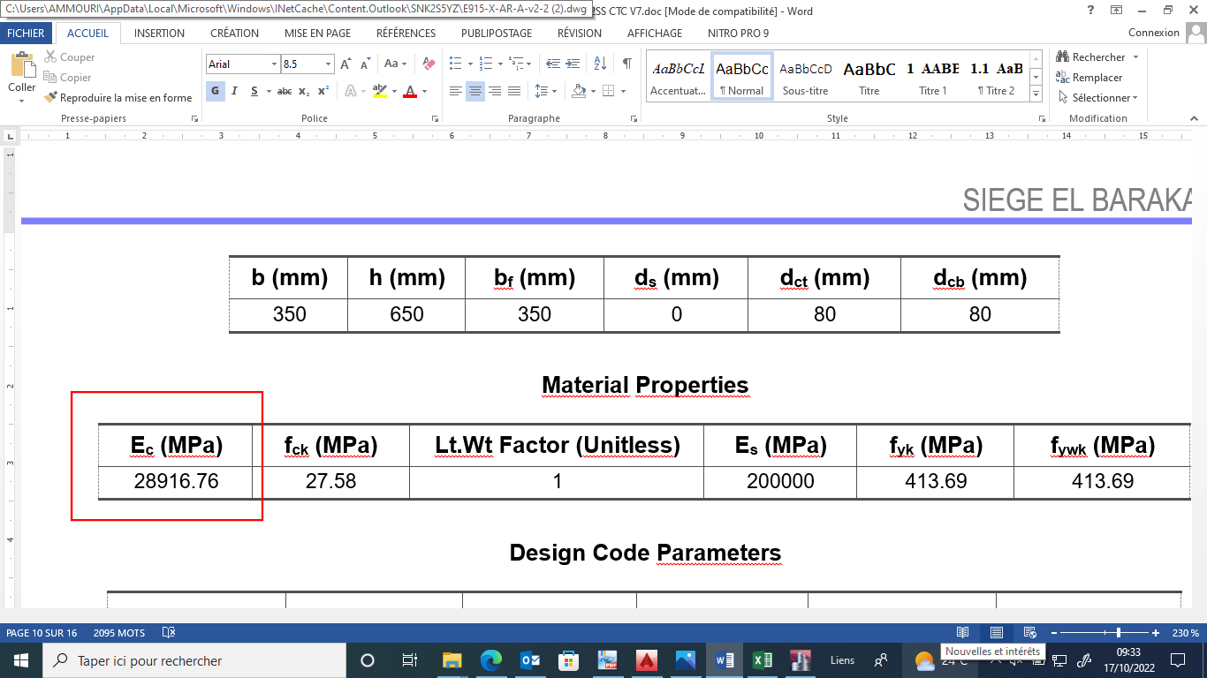Expand numbered list options dropdown
Image resolution: width=1207 pixels, height=678 pixels.
click(x=499, y=64)
